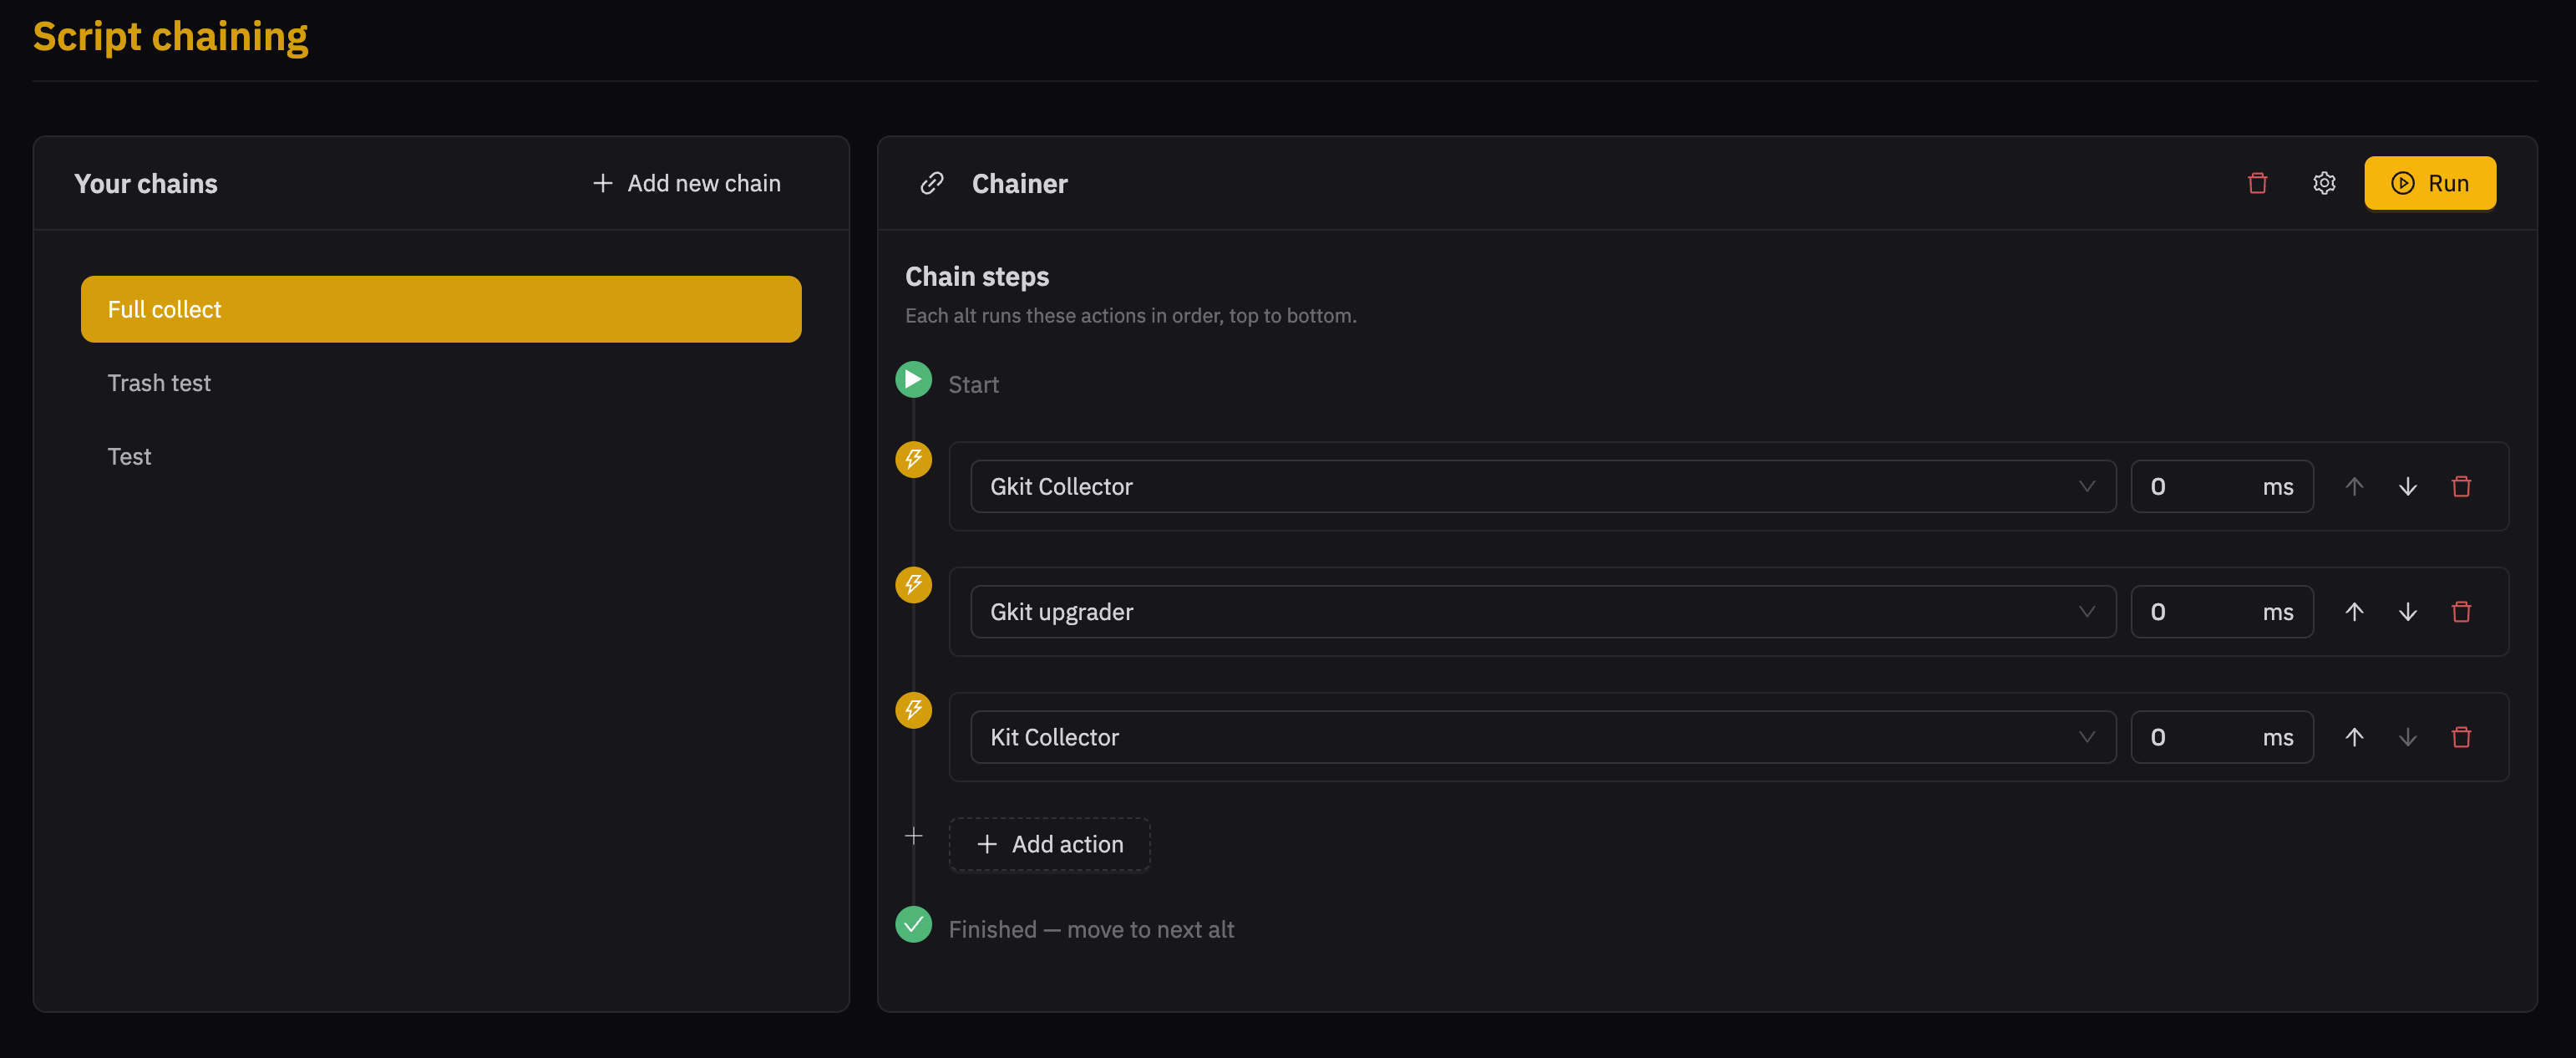The width and height of the screenshot is (2576, 1058).
Task: Move Gkit upgrader step down
Action: pos(2408,612)
